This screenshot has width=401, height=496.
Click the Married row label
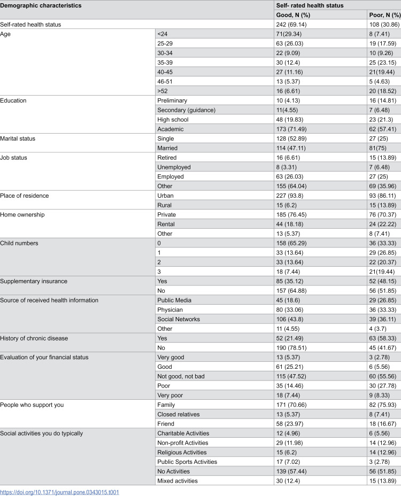[x=167, y=148]
